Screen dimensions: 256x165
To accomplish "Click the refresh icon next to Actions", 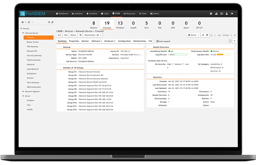I will point(207,35).
